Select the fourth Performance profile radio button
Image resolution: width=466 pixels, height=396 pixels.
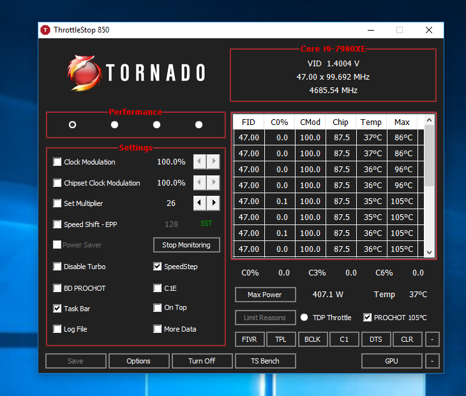tap(199, 125)
